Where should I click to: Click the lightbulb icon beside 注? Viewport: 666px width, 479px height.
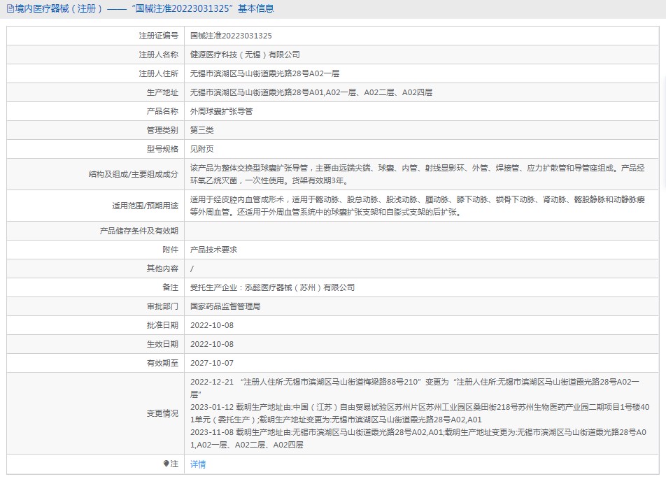click(166, 464)
